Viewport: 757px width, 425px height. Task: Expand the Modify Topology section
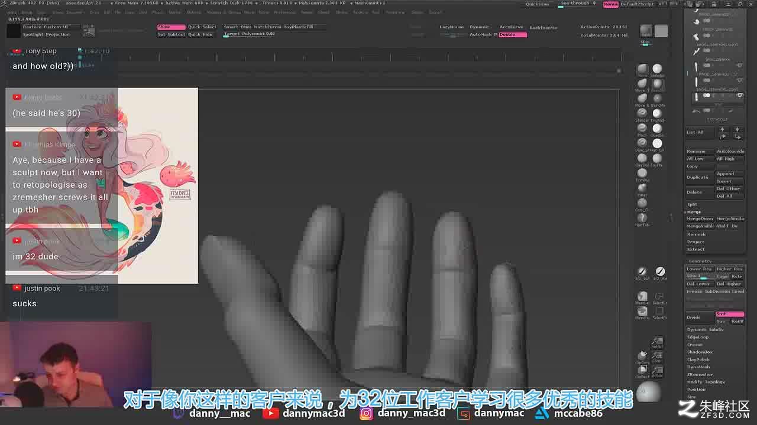coord(706,382)
